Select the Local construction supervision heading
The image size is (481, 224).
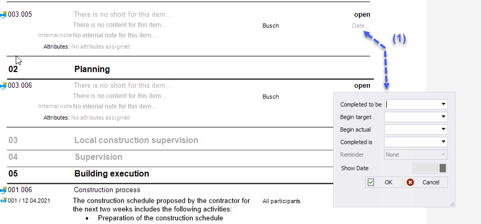(136, 140)
